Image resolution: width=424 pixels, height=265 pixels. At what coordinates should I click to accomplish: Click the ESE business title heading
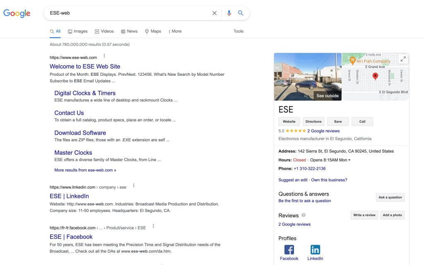(x=286, y=109)
